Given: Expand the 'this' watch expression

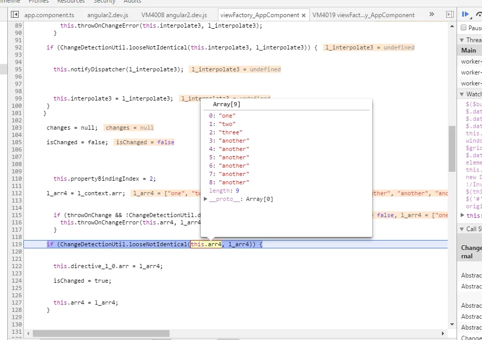Looking at the screenshot, I should tap(462, 216).
